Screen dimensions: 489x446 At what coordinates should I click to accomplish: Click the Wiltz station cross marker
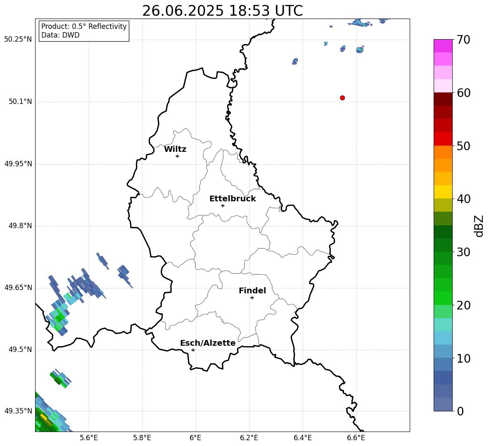[177, 156]
